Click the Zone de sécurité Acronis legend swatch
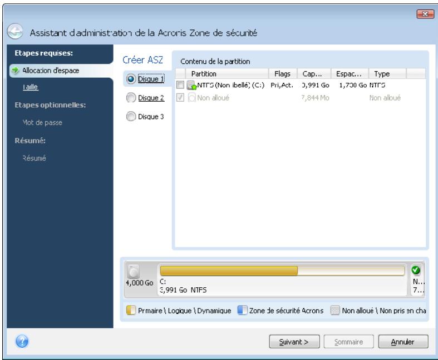438x360 pixels. click(242, 311)
